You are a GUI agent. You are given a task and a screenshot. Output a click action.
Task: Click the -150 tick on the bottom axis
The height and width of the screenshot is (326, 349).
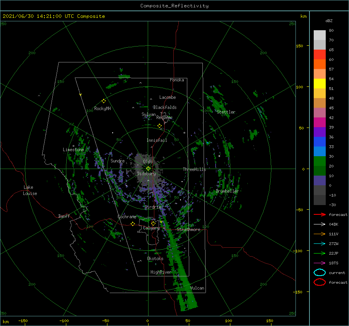click(x=23, y=321)
